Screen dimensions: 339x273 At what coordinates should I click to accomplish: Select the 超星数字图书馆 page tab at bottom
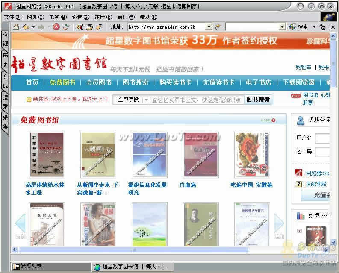[x=134, y=267]
